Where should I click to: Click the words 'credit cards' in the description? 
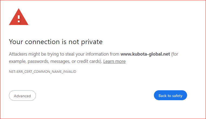(x=90, y=61)
